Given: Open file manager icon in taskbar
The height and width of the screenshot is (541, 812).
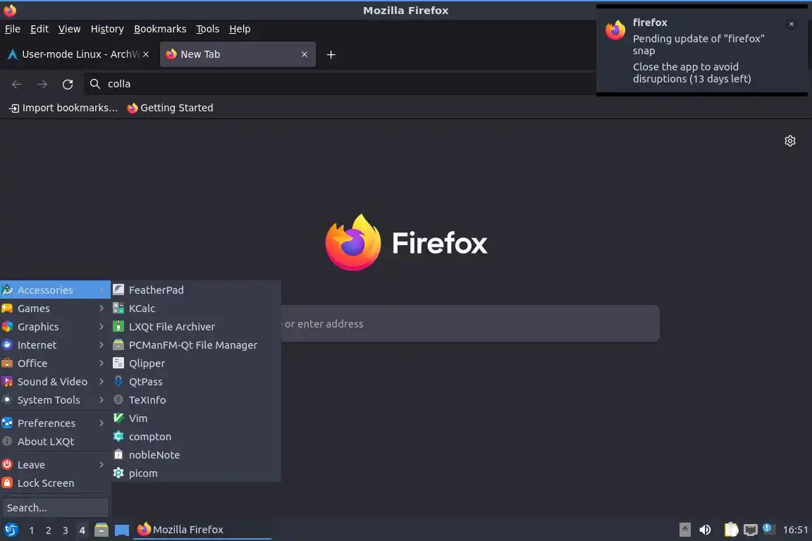Looking at the screenshot, I should tap(101, 530).
